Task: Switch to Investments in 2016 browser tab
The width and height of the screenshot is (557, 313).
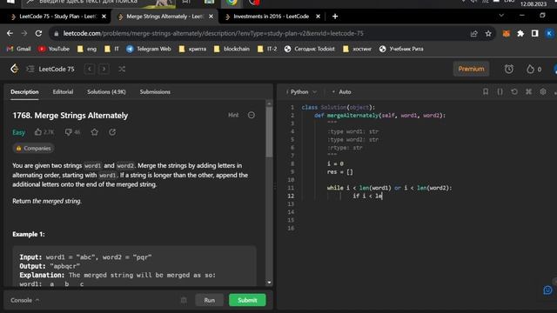Action: click(271, 17)
